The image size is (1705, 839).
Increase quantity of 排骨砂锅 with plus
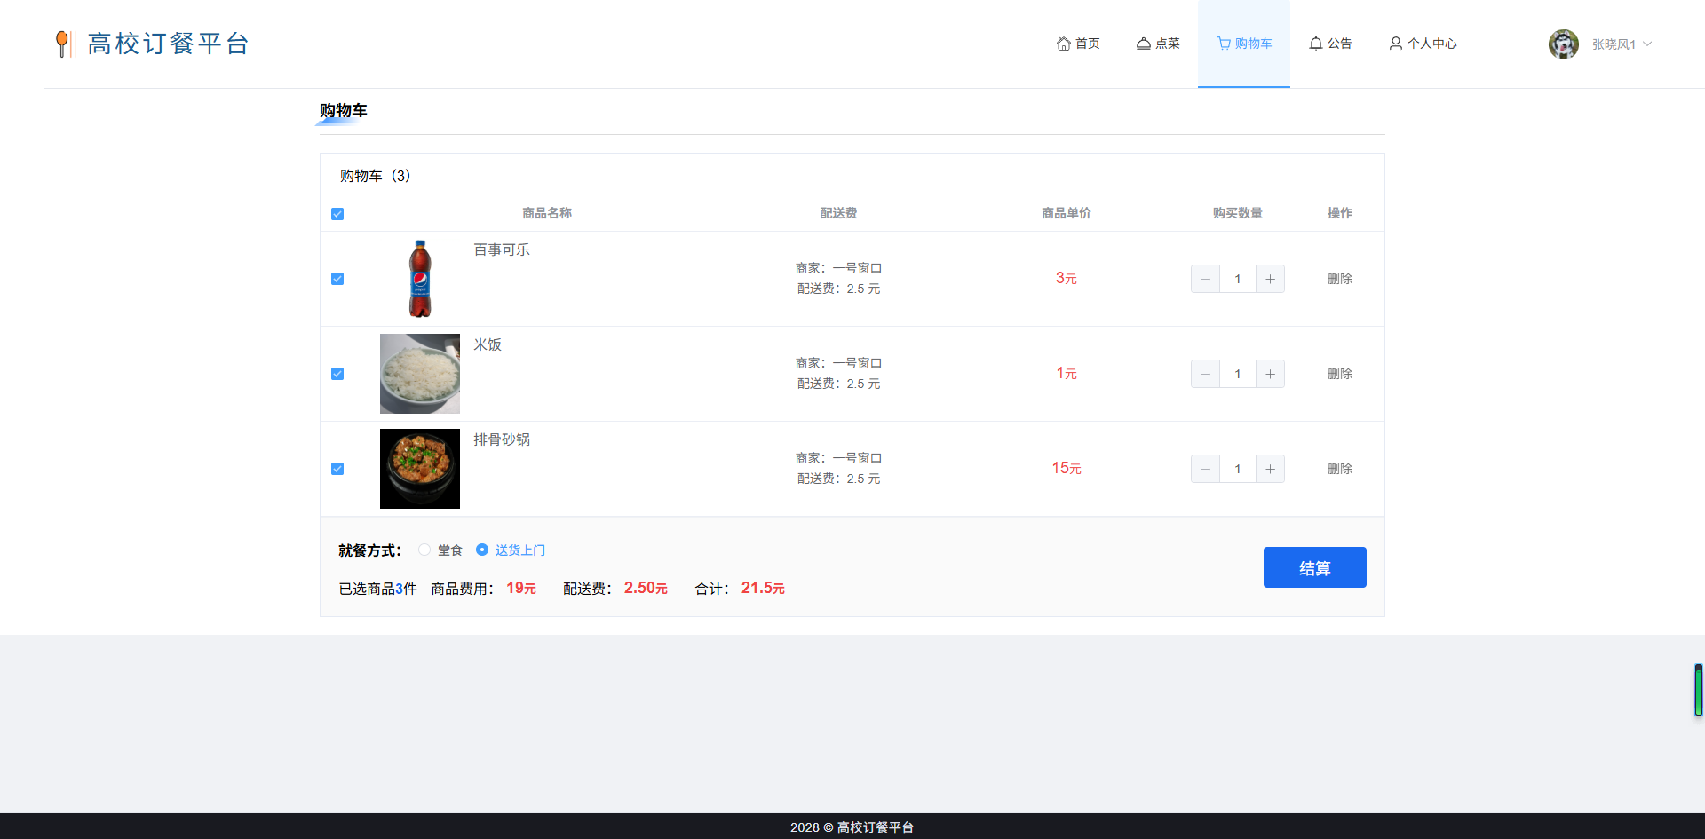1271,469
